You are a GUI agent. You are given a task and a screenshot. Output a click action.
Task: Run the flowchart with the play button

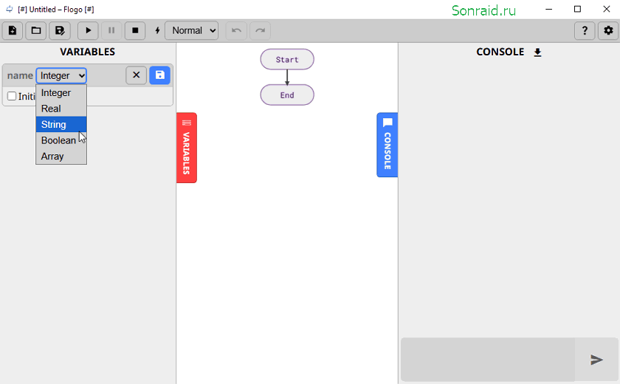(88, 30)
